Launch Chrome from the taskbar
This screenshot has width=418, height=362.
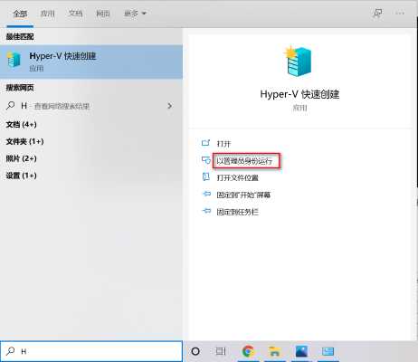tap(248, 351)
